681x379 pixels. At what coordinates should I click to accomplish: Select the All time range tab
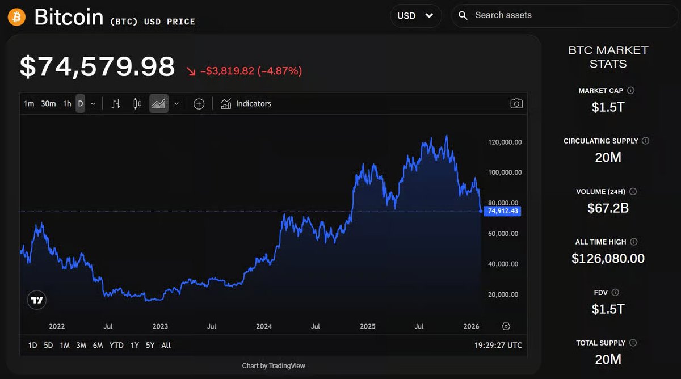click(x=166, y=345)
